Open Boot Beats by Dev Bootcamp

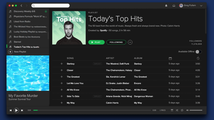27,37
